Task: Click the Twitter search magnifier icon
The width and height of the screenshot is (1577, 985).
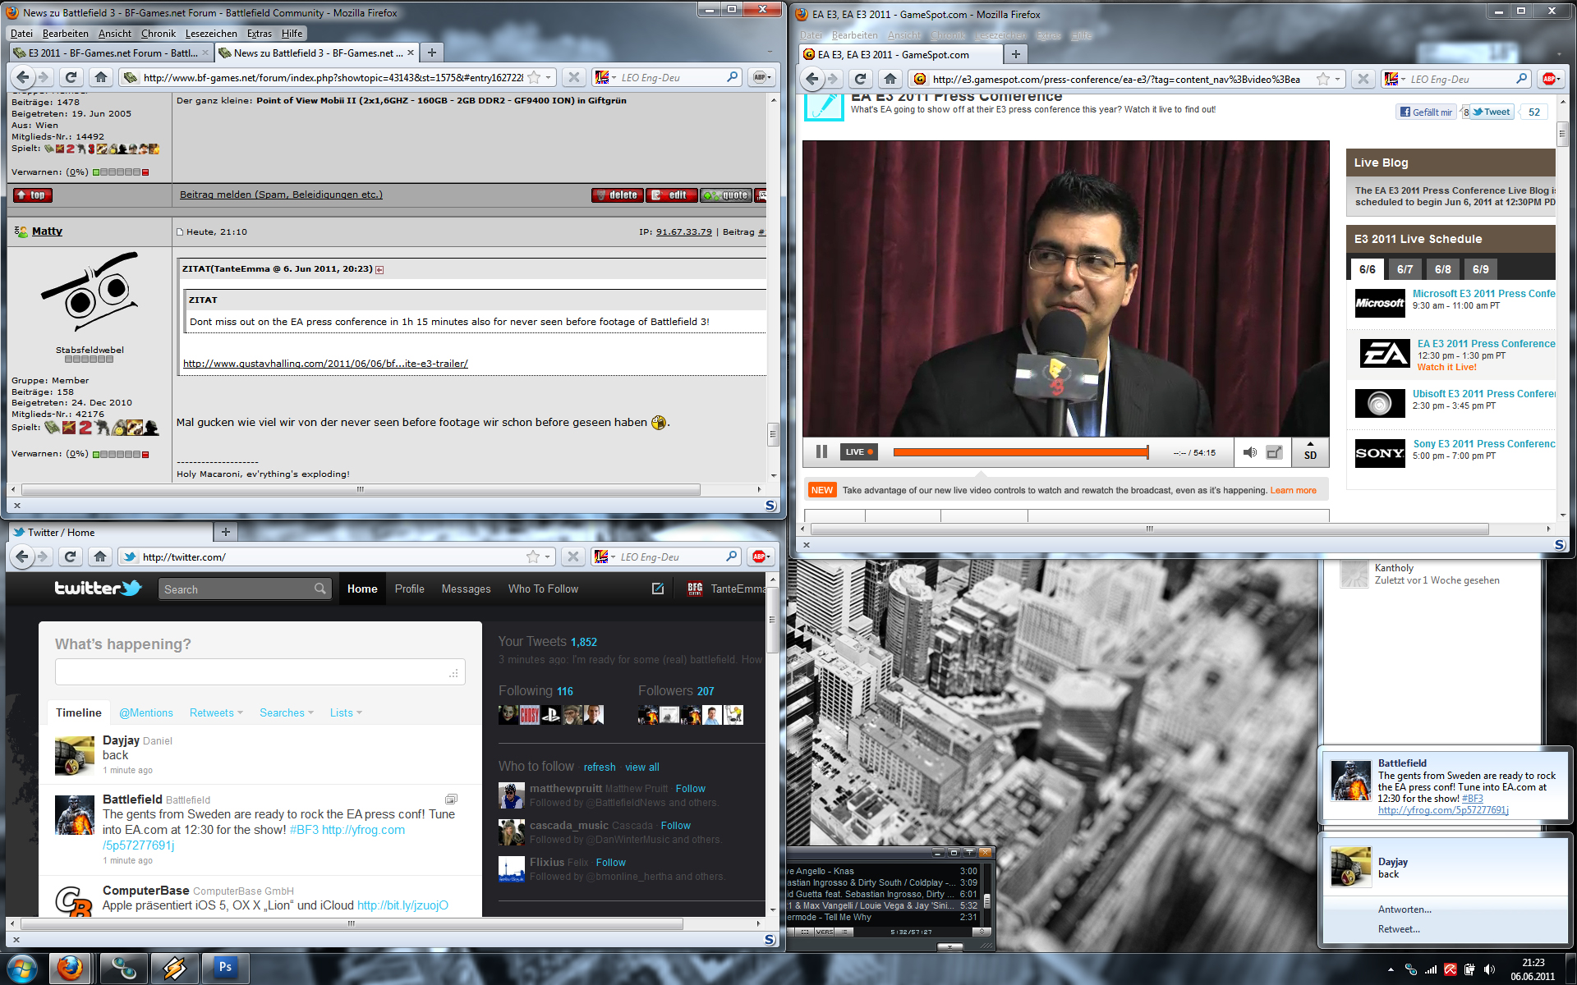Action: pyautogui.click(x=320, y=589)
